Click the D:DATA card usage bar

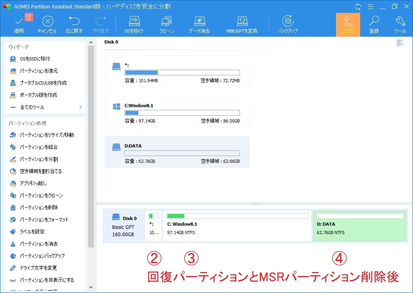tap(182, 153)
